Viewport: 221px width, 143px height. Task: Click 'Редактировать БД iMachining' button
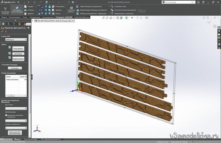pos(15,133)
